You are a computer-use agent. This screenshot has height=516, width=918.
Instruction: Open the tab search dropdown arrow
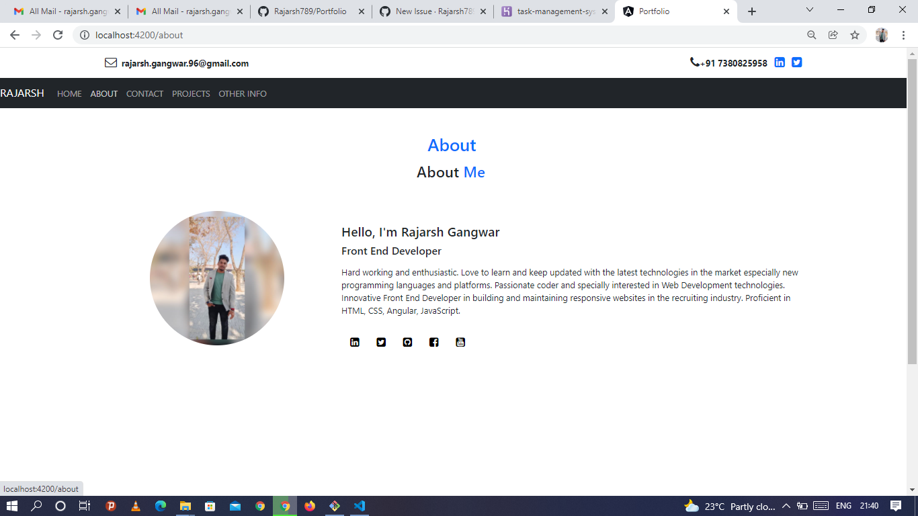[x=809, y=10]
